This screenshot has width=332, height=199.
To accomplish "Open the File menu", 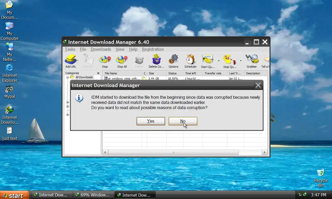I will tap(83, 49).
